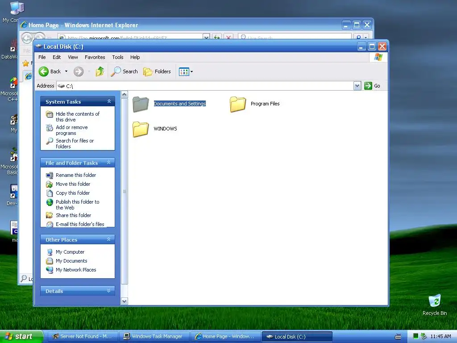Viewport: 457px width, 343px height.
Task: Expand the address bar dropdown
Action: coord(357,86)
